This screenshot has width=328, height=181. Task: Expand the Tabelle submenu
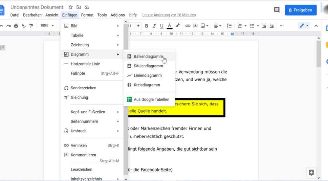pyautogui.click(x=92, y=35)
